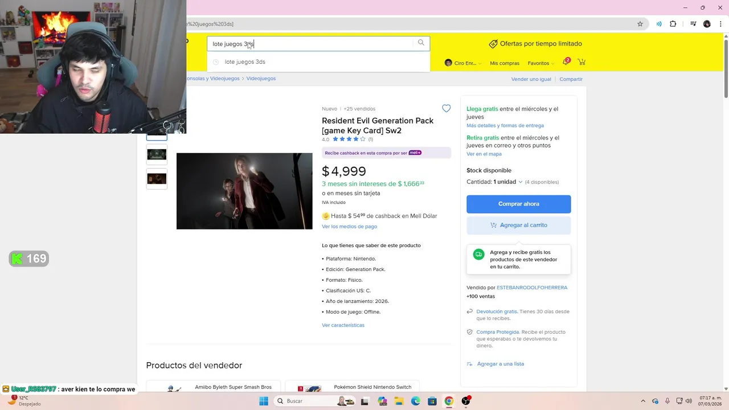Screen dimensions: 729x410
Task: Open Mis compras in the header
Action: pyautogui.click(x=505, y=63)
